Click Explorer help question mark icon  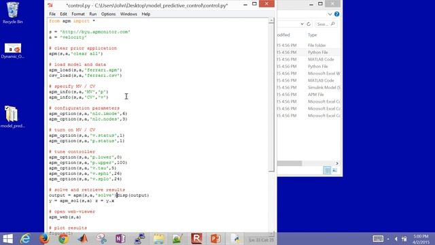tap(336, 14)
